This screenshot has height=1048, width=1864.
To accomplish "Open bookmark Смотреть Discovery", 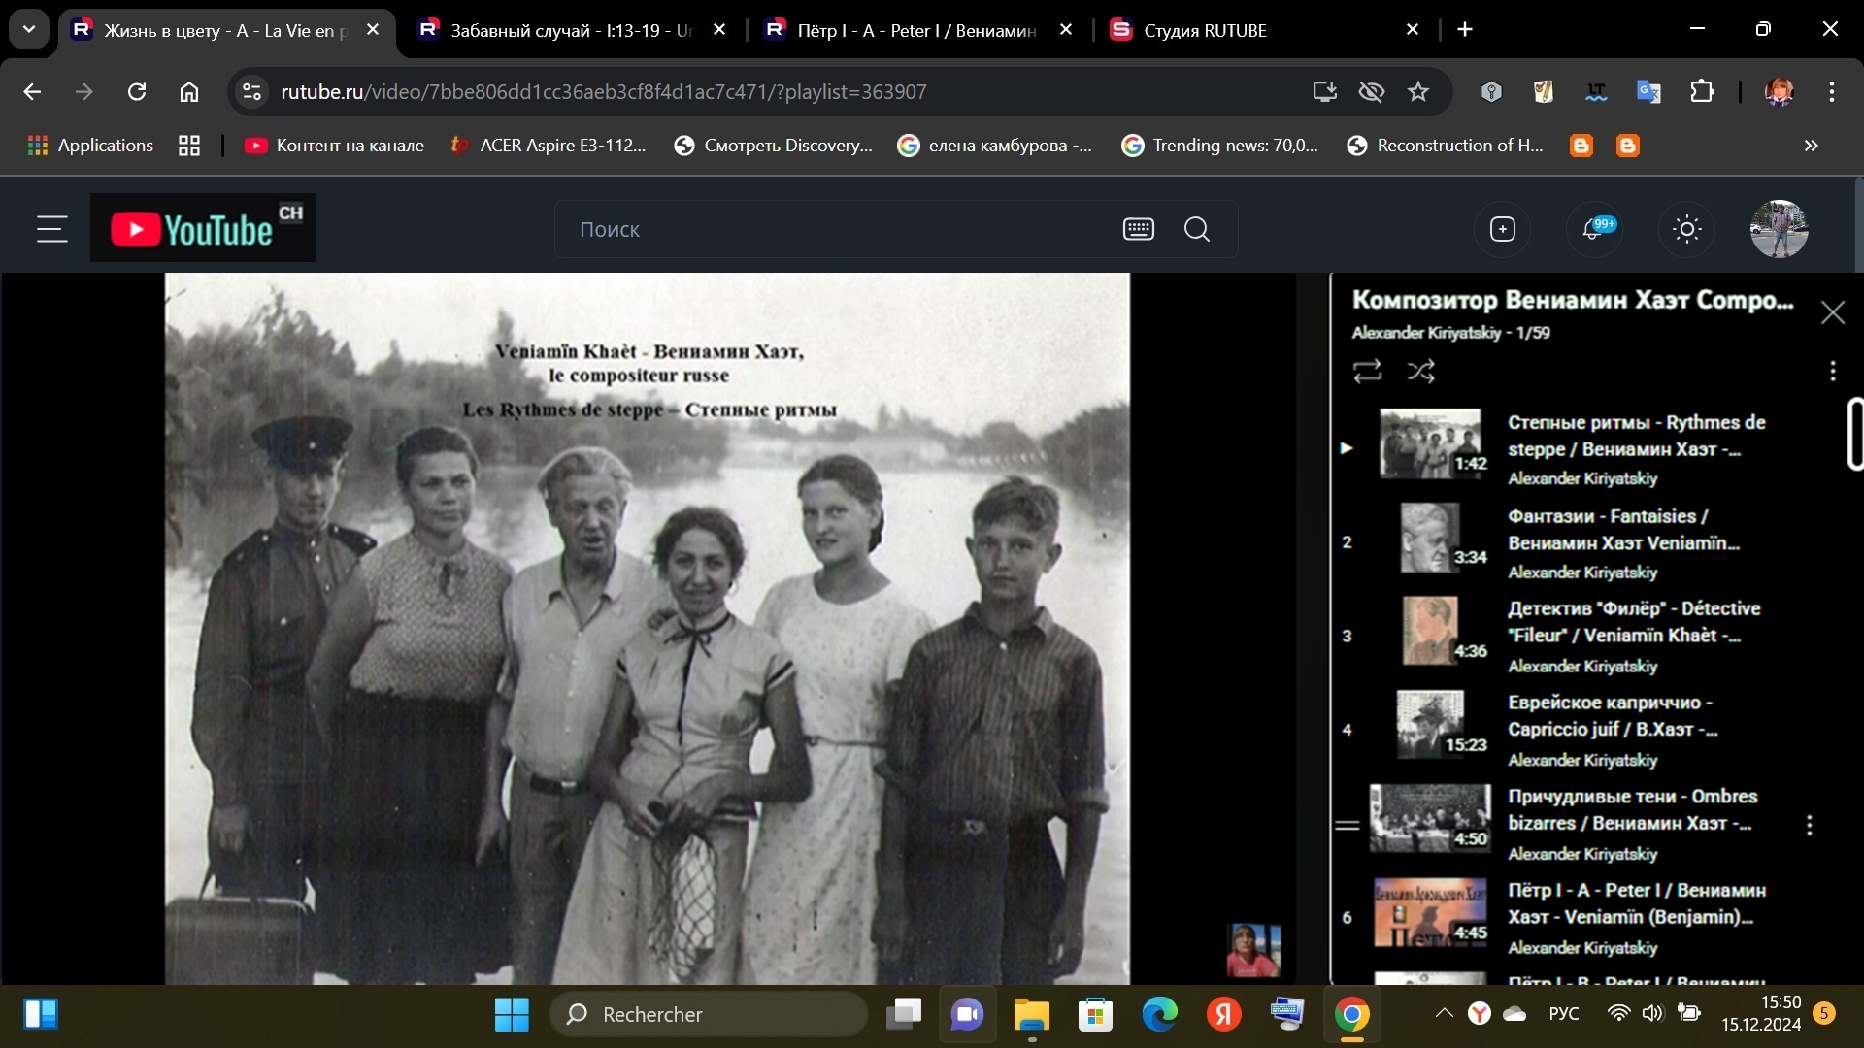I will [774, 146].
